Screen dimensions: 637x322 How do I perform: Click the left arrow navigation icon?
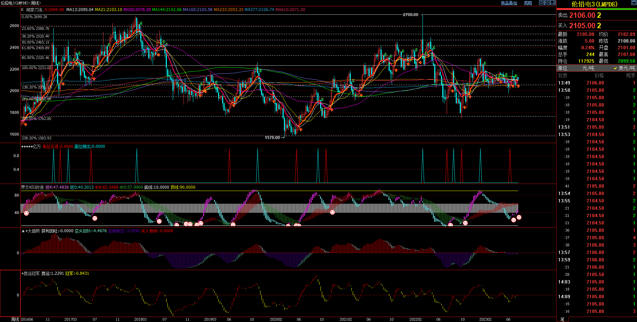541,3
